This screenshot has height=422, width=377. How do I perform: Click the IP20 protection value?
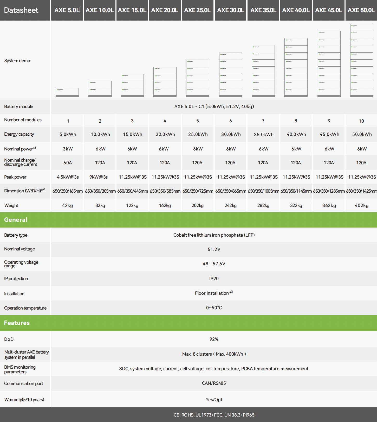pos(214,279)
